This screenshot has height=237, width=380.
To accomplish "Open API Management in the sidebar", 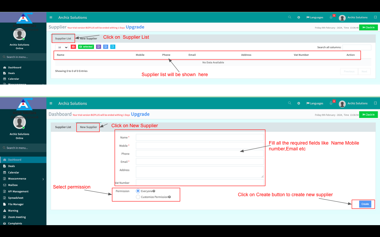I will (18, 192).
